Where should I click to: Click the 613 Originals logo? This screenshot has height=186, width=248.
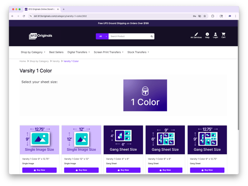[40, 36]
